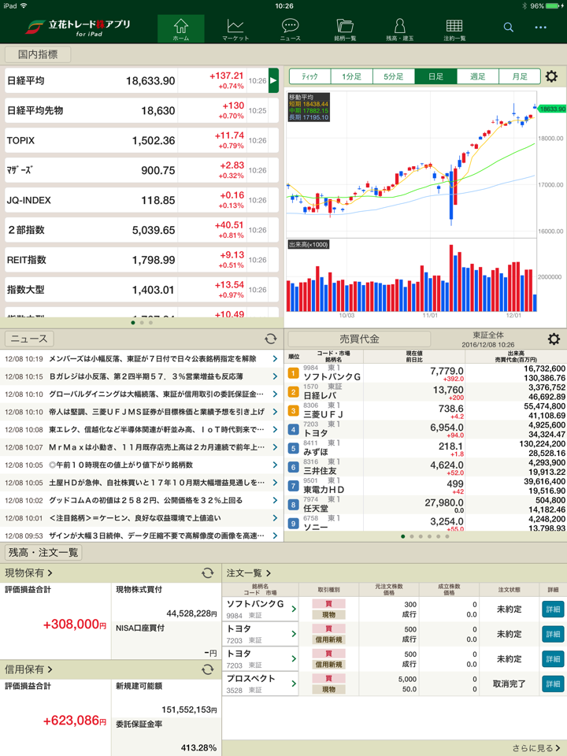Switch chart to 月足 monthly

click(519, 76)
